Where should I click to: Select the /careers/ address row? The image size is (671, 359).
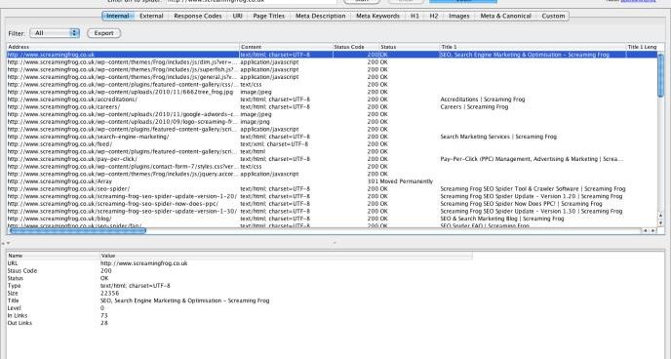click(x=63, y=107)
